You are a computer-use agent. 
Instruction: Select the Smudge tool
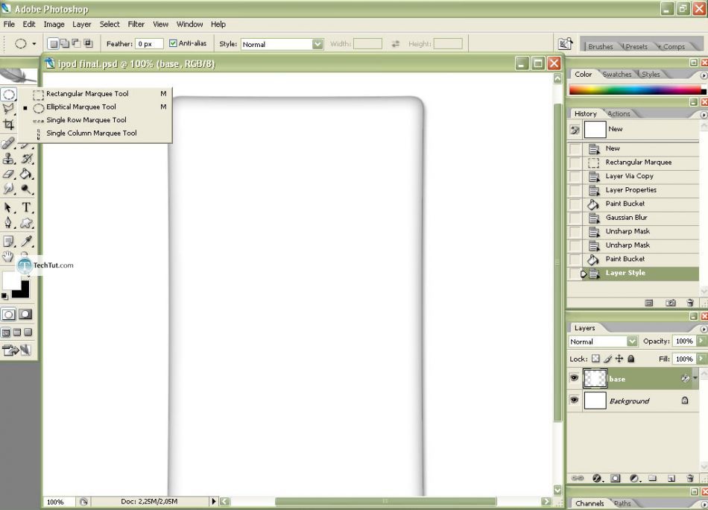[7, 189]
